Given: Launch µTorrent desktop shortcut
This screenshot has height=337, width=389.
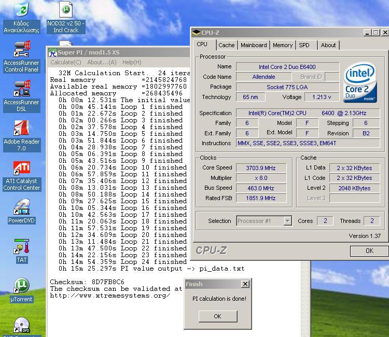Looking at the screenshot, I should click(22, 290).
